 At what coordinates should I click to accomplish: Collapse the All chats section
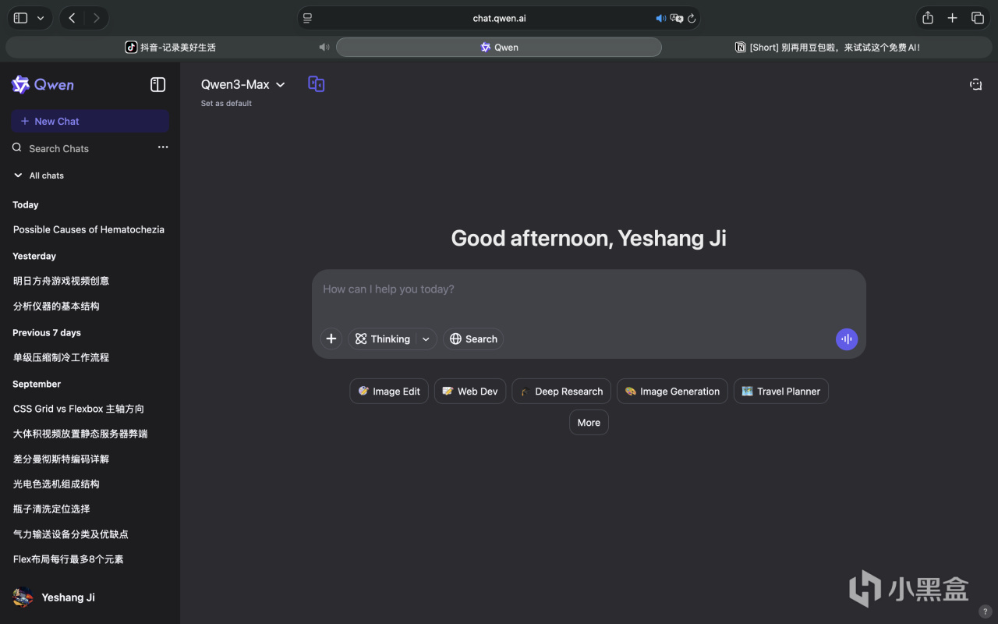pyautogui.click(x=39, y=175)
